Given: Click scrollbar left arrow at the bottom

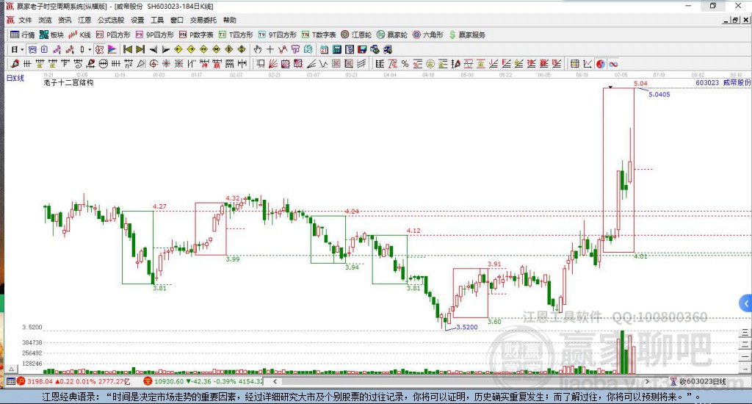Looking at the screenshot, I should click(275, 381).
